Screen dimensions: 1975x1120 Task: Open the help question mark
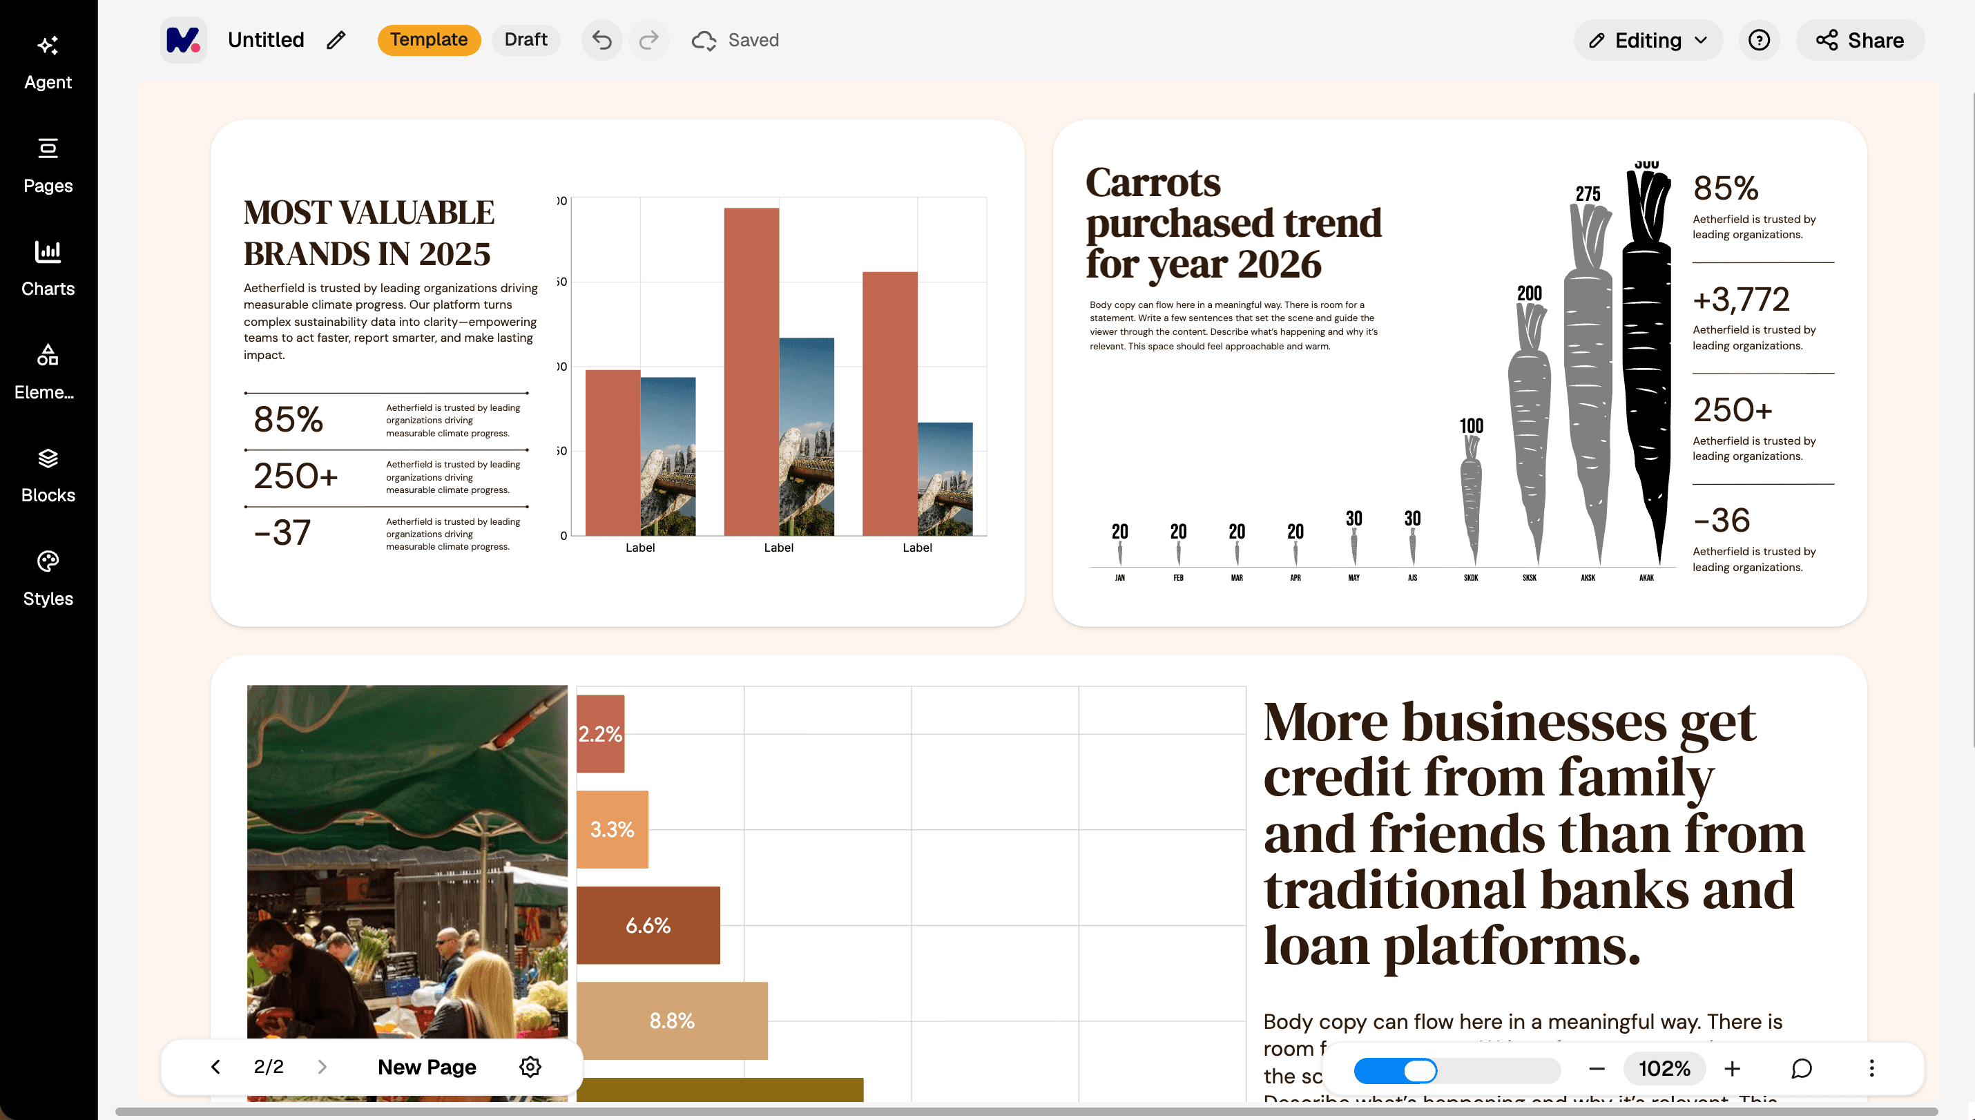coord(1759,40)
